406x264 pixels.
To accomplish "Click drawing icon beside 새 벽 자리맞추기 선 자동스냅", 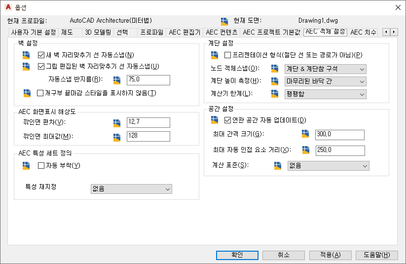I will point(26,55).
